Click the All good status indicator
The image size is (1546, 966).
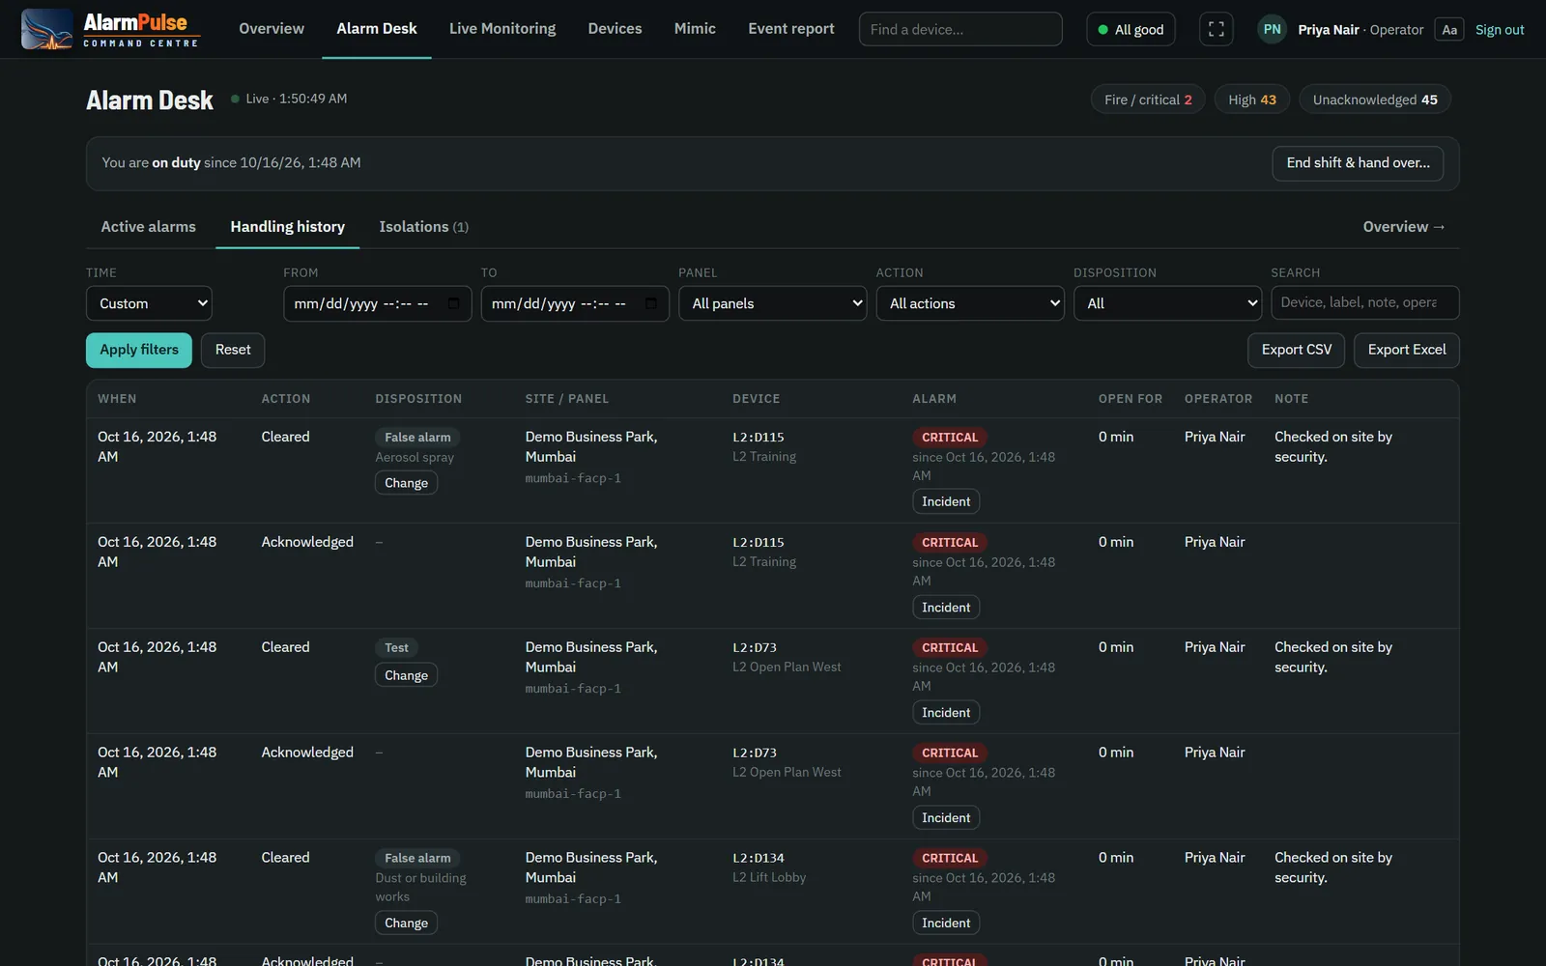[x=1131, y=29]
